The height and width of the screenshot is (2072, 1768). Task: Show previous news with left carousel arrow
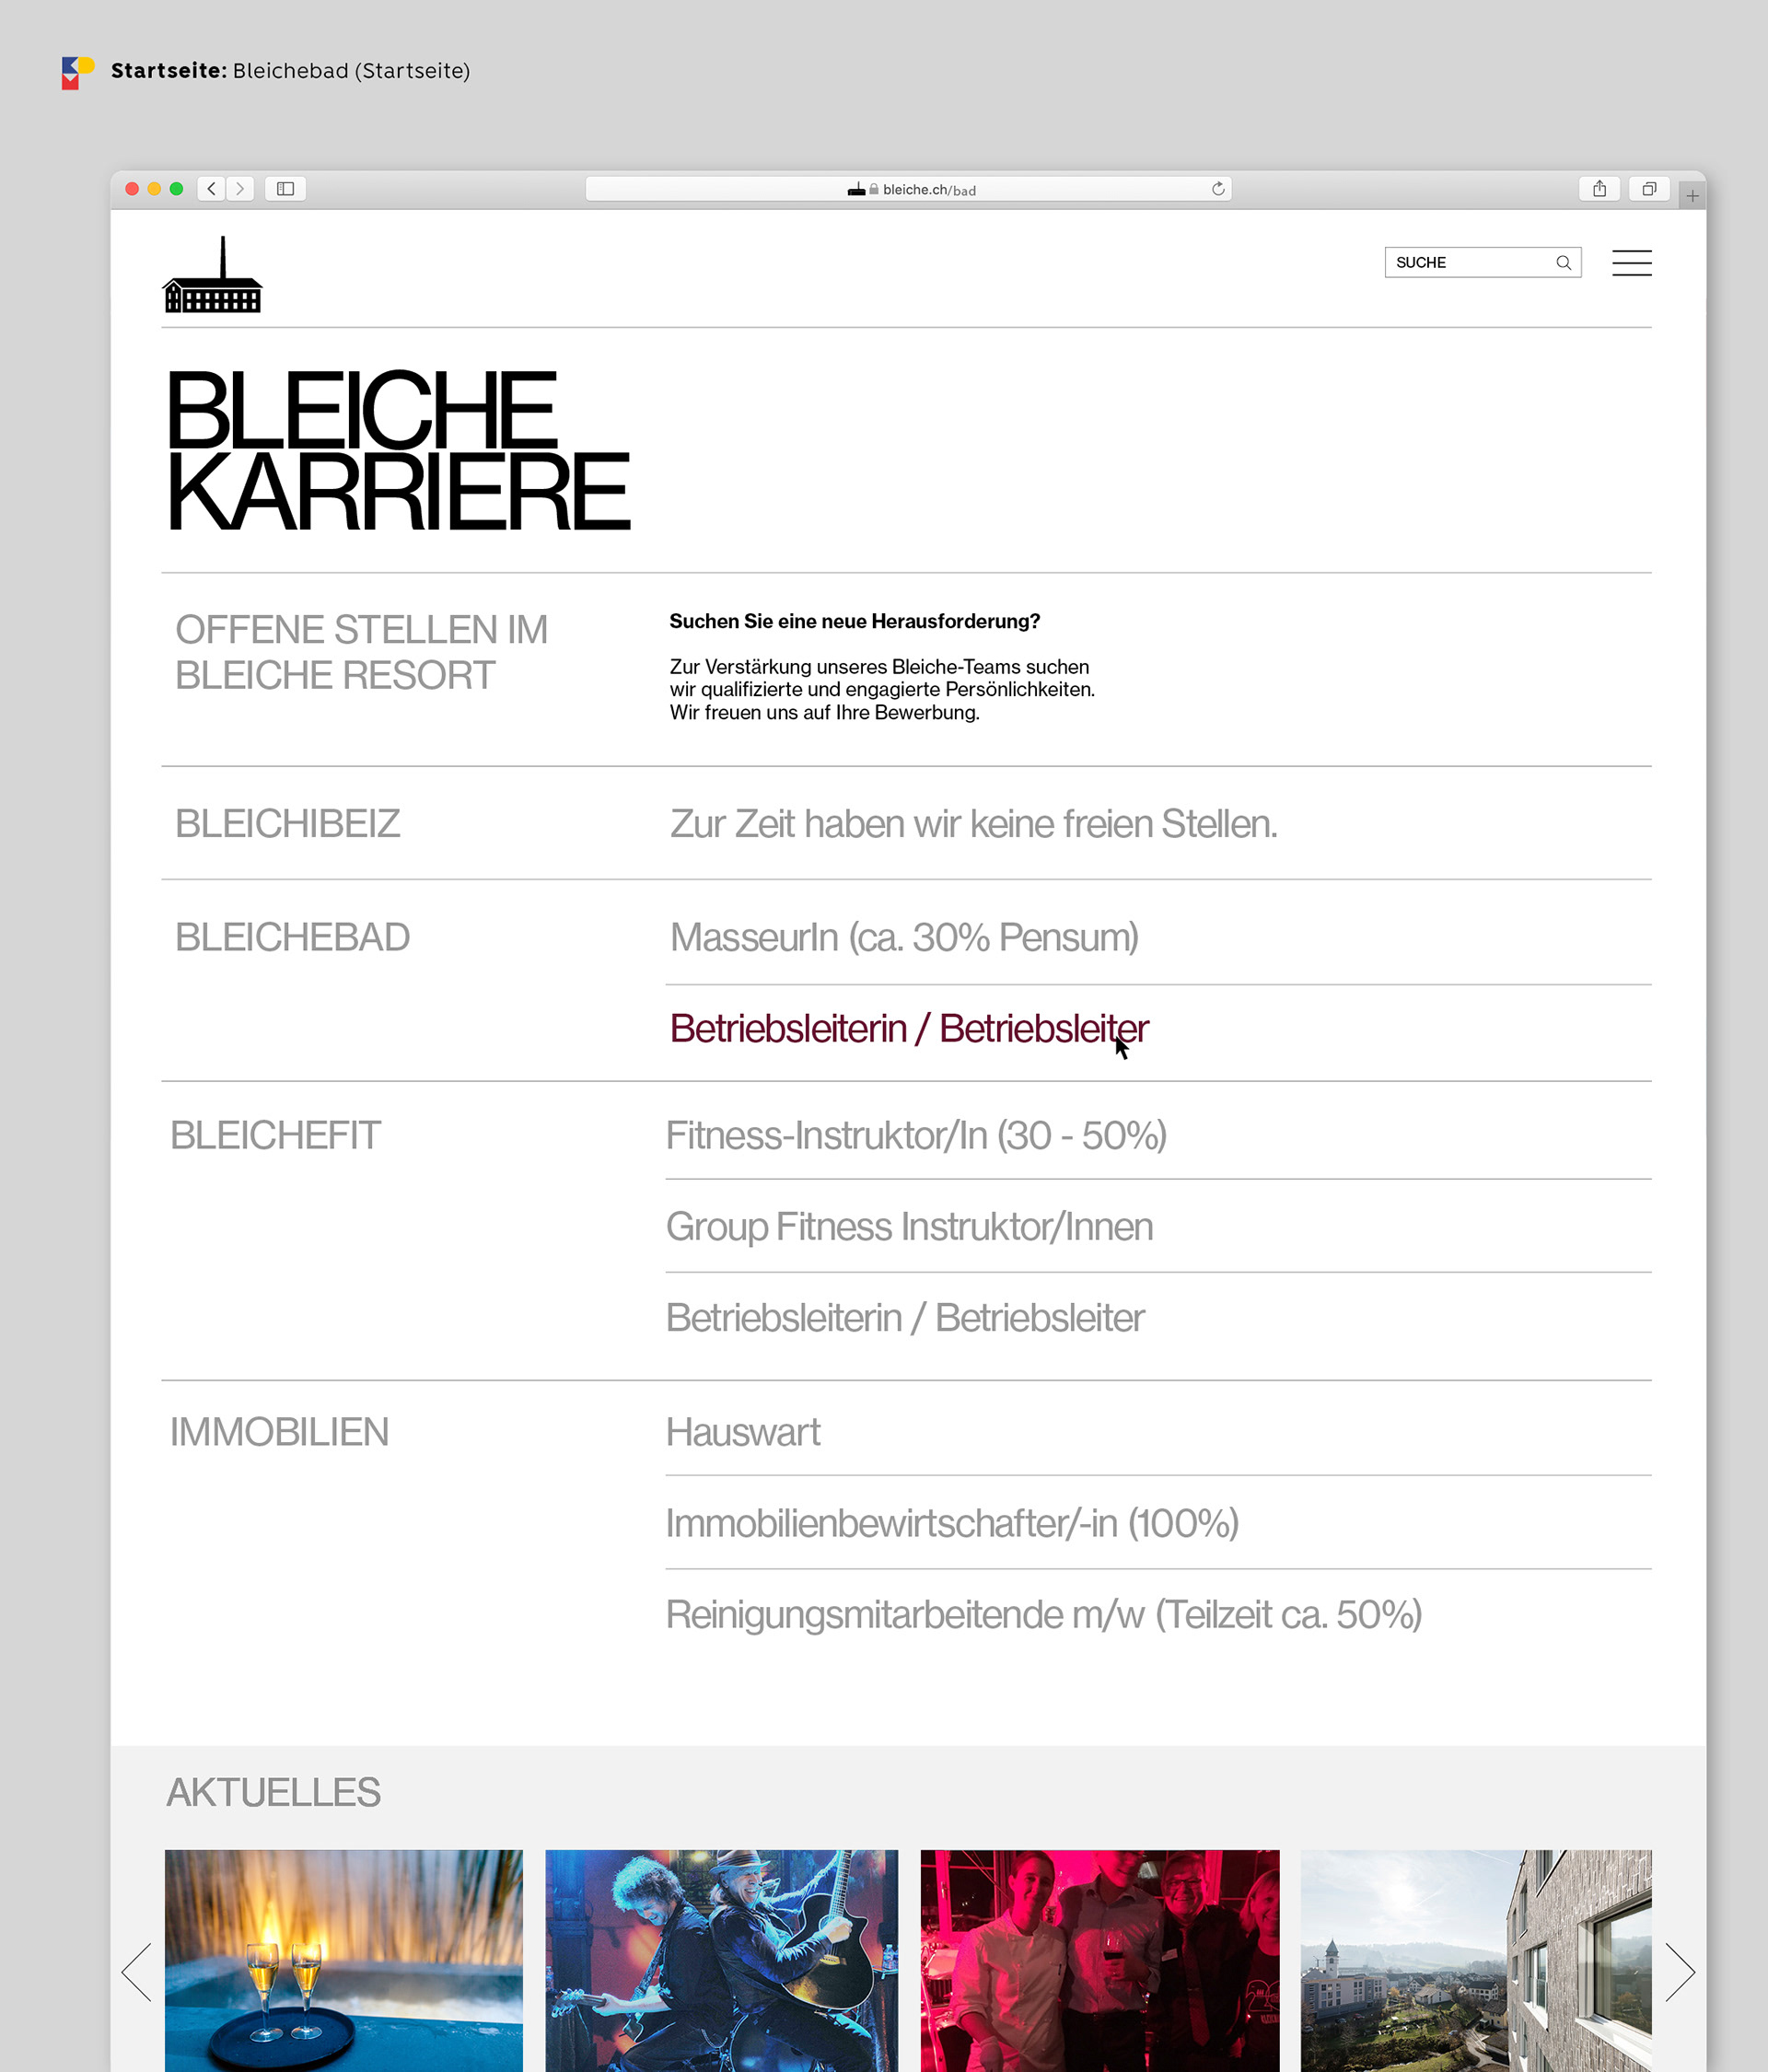tap(137, 1971)
